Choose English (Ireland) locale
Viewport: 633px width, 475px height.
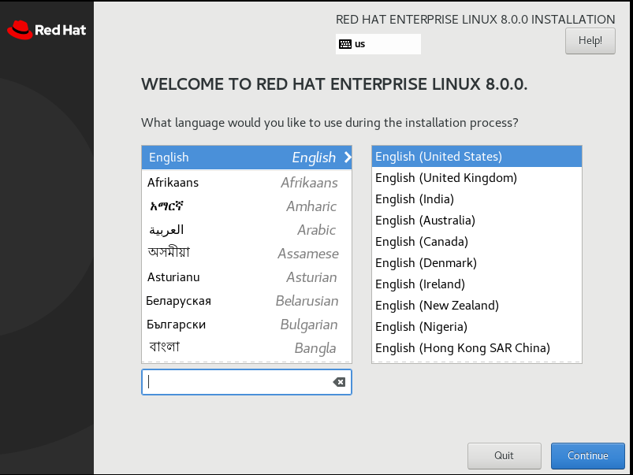pyautogui.click(x=477, y=284)
